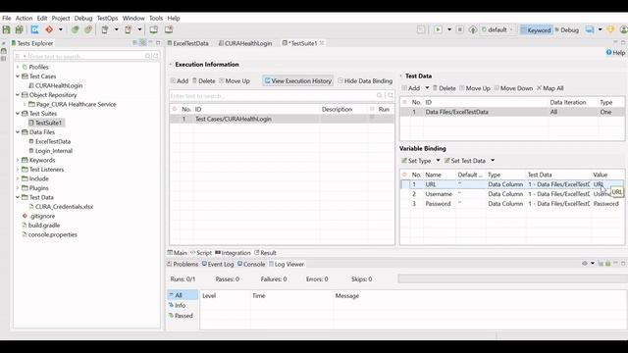Screen dimensions: 628x353
Task: Expand the Page_CURA Healthcare Service folder
Action: click(x=25, y=104)
